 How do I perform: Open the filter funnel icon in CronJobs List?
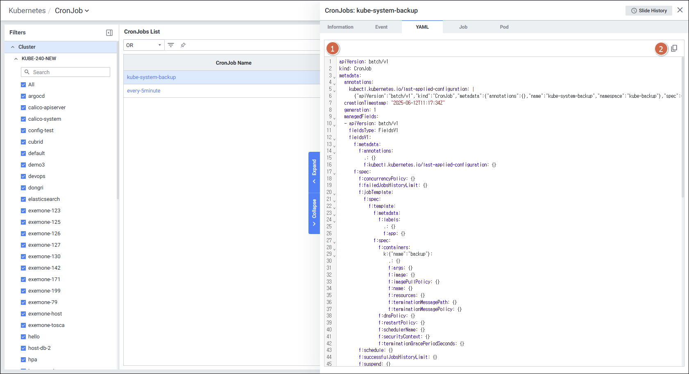[171, 45]
